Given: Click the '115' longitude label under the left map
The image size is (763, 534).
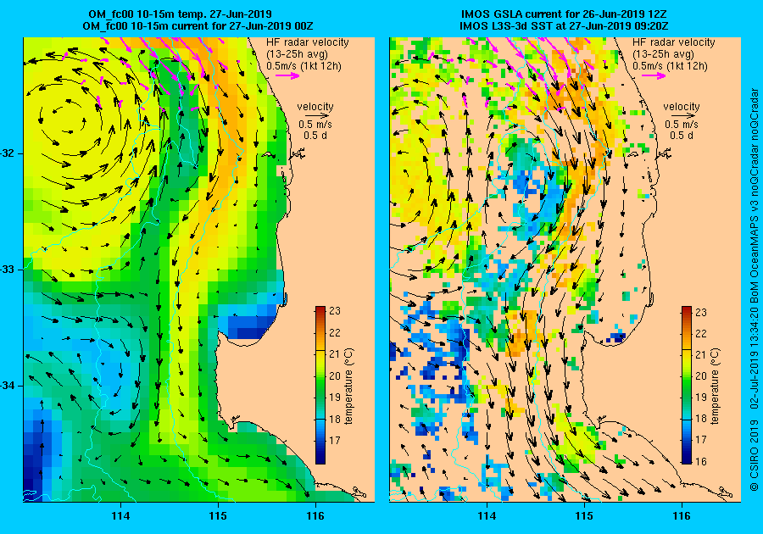Looking at the screenshot, I should [x=218, y=516].
